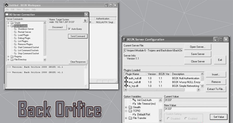Open the Edit menu in BO2K Workspace

13,9
